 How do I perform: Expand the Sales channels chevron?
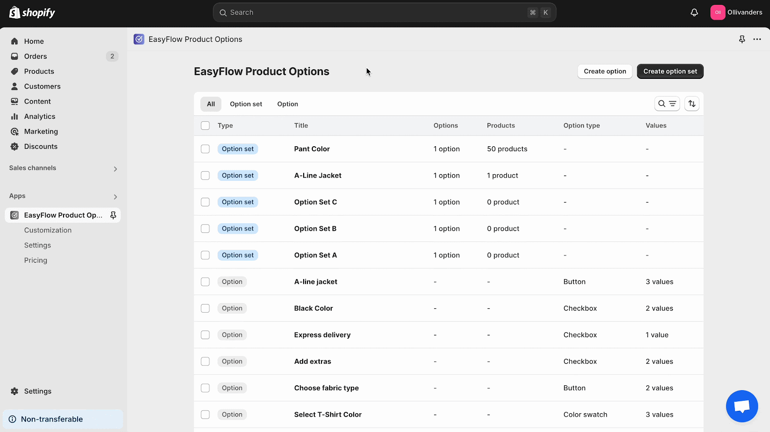click(x=115, y=169)
